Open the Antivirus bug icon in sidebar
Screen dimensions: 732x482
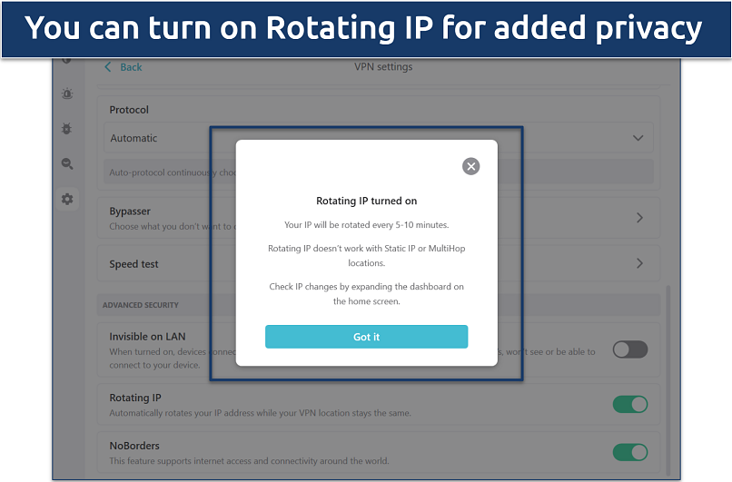67,129
